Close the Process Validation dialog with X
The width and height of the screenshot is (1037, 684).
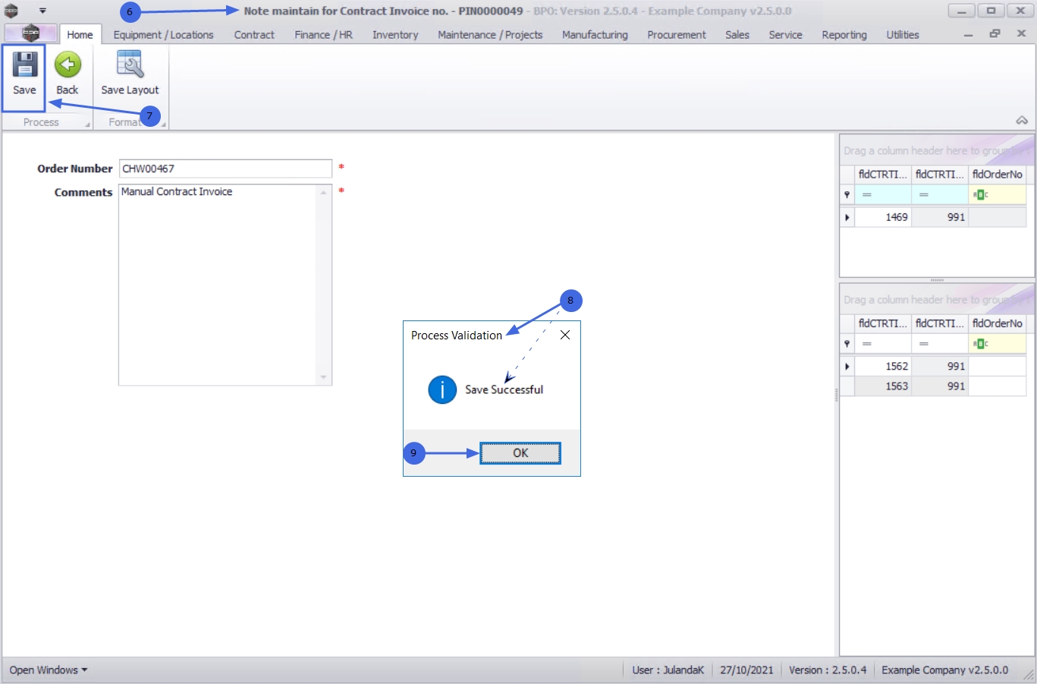tap(565, 335)
